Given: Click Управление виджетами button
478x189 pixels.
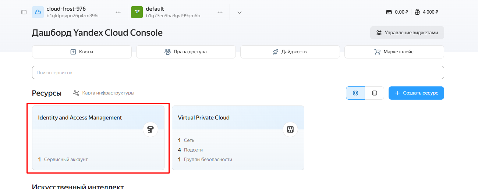Looking at the screenshot, I should click(407, 33).
